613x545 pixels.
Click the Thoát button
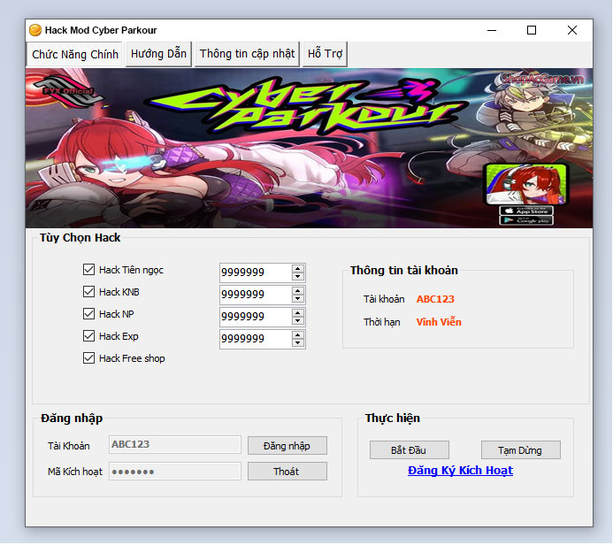pos(287,472)
